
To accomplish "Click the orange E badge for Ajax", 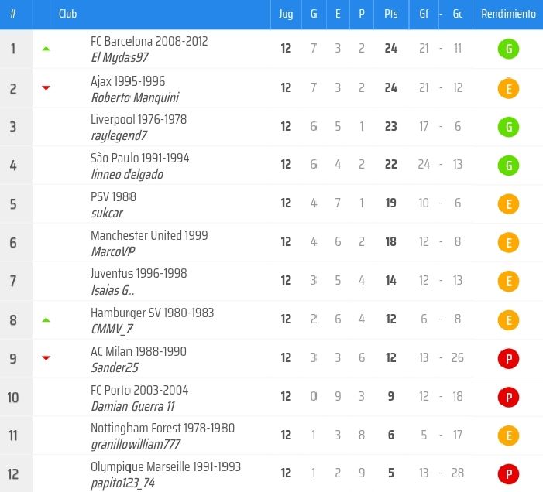I will [x=508, y=88].
